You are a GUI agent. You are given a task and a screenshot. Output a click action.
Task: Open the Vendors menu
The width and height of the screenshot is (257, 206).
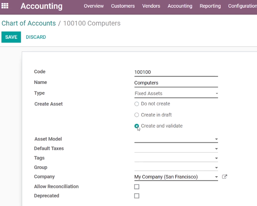coord(151,6)
